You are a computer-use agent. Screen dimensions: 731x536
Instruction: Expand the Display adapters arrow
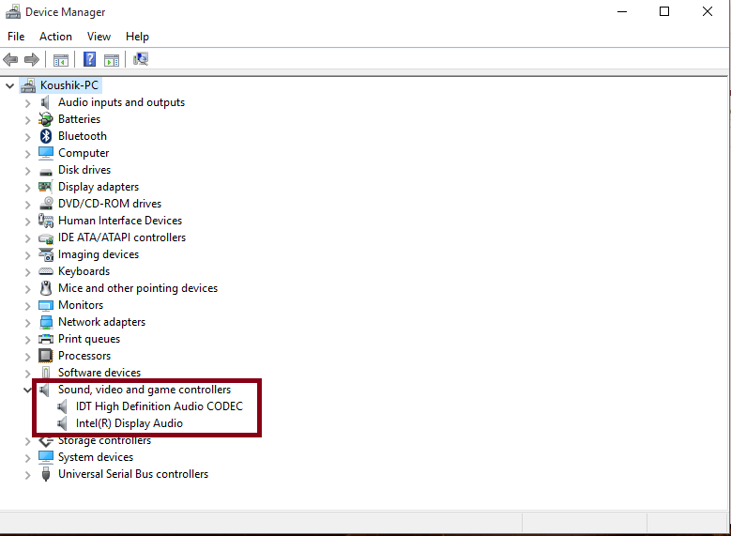tap(27, 188)
